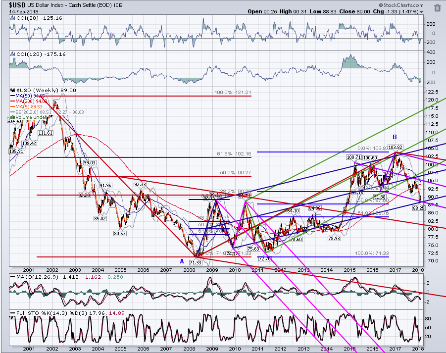Click the 2008 year marker on price axis

[189, 270]
